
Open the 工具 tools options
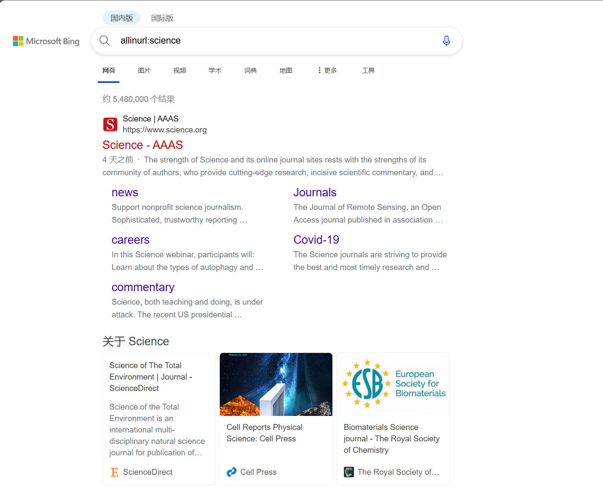(368, 70)
